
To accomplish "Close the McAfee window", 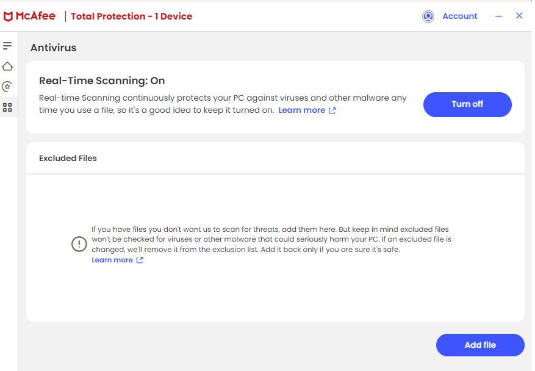I will 519,16.
